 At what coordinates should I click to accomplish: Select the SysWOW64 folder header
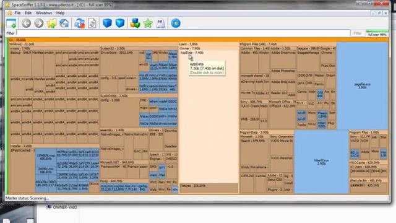pyautogui.click(x=139, y=96)
